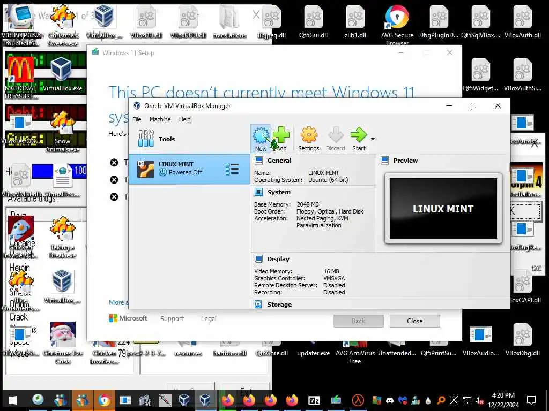Click the Preview panel header

click(405, 161)
